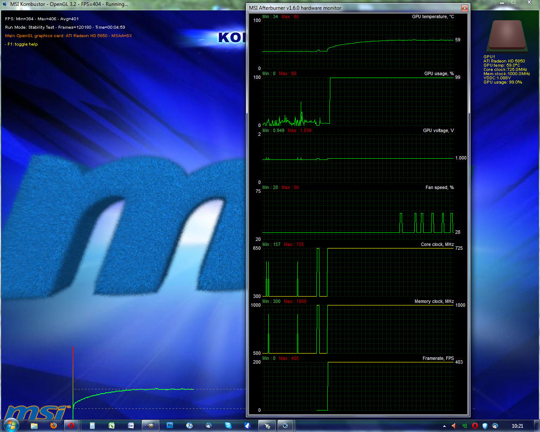The height and width of the screenshot is (432, 540).
Task: Switch to Opera browser taskbar button
Action: [x=71, y=426]
